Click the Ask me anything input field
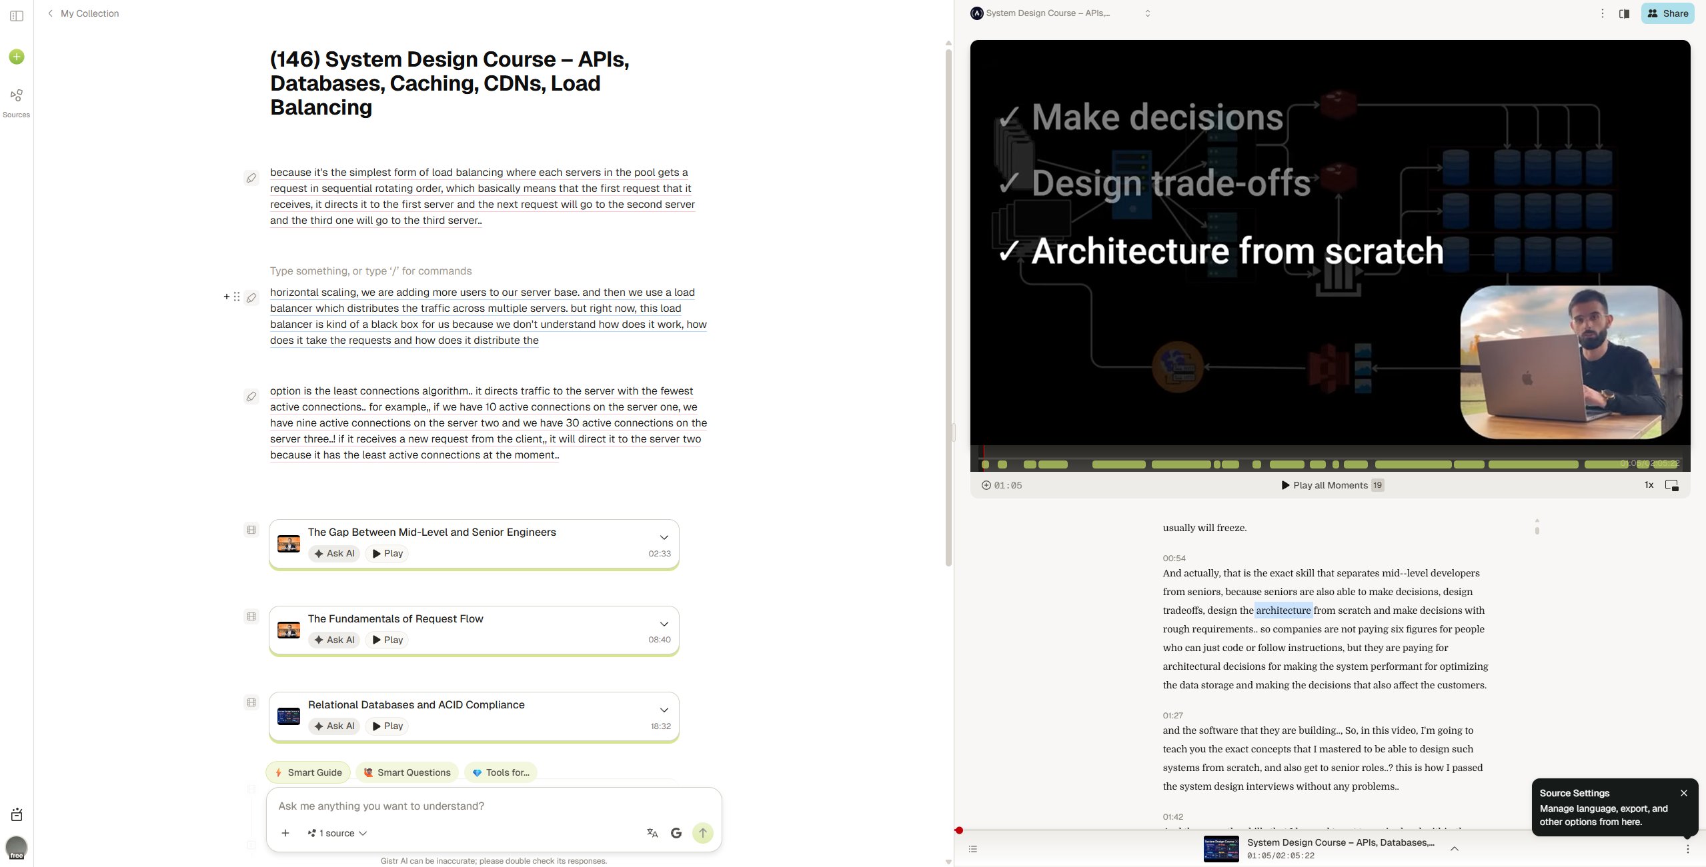The image size is (1706, 867). pos(494,806)
